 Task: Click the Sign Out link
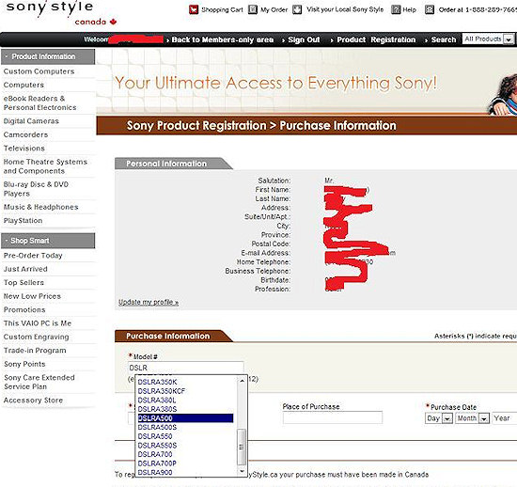[304, 39]
